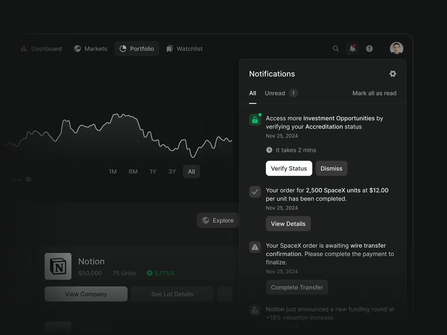447x335 pixels.
Task: Click the Value info question icon
Action: (28, 179)
